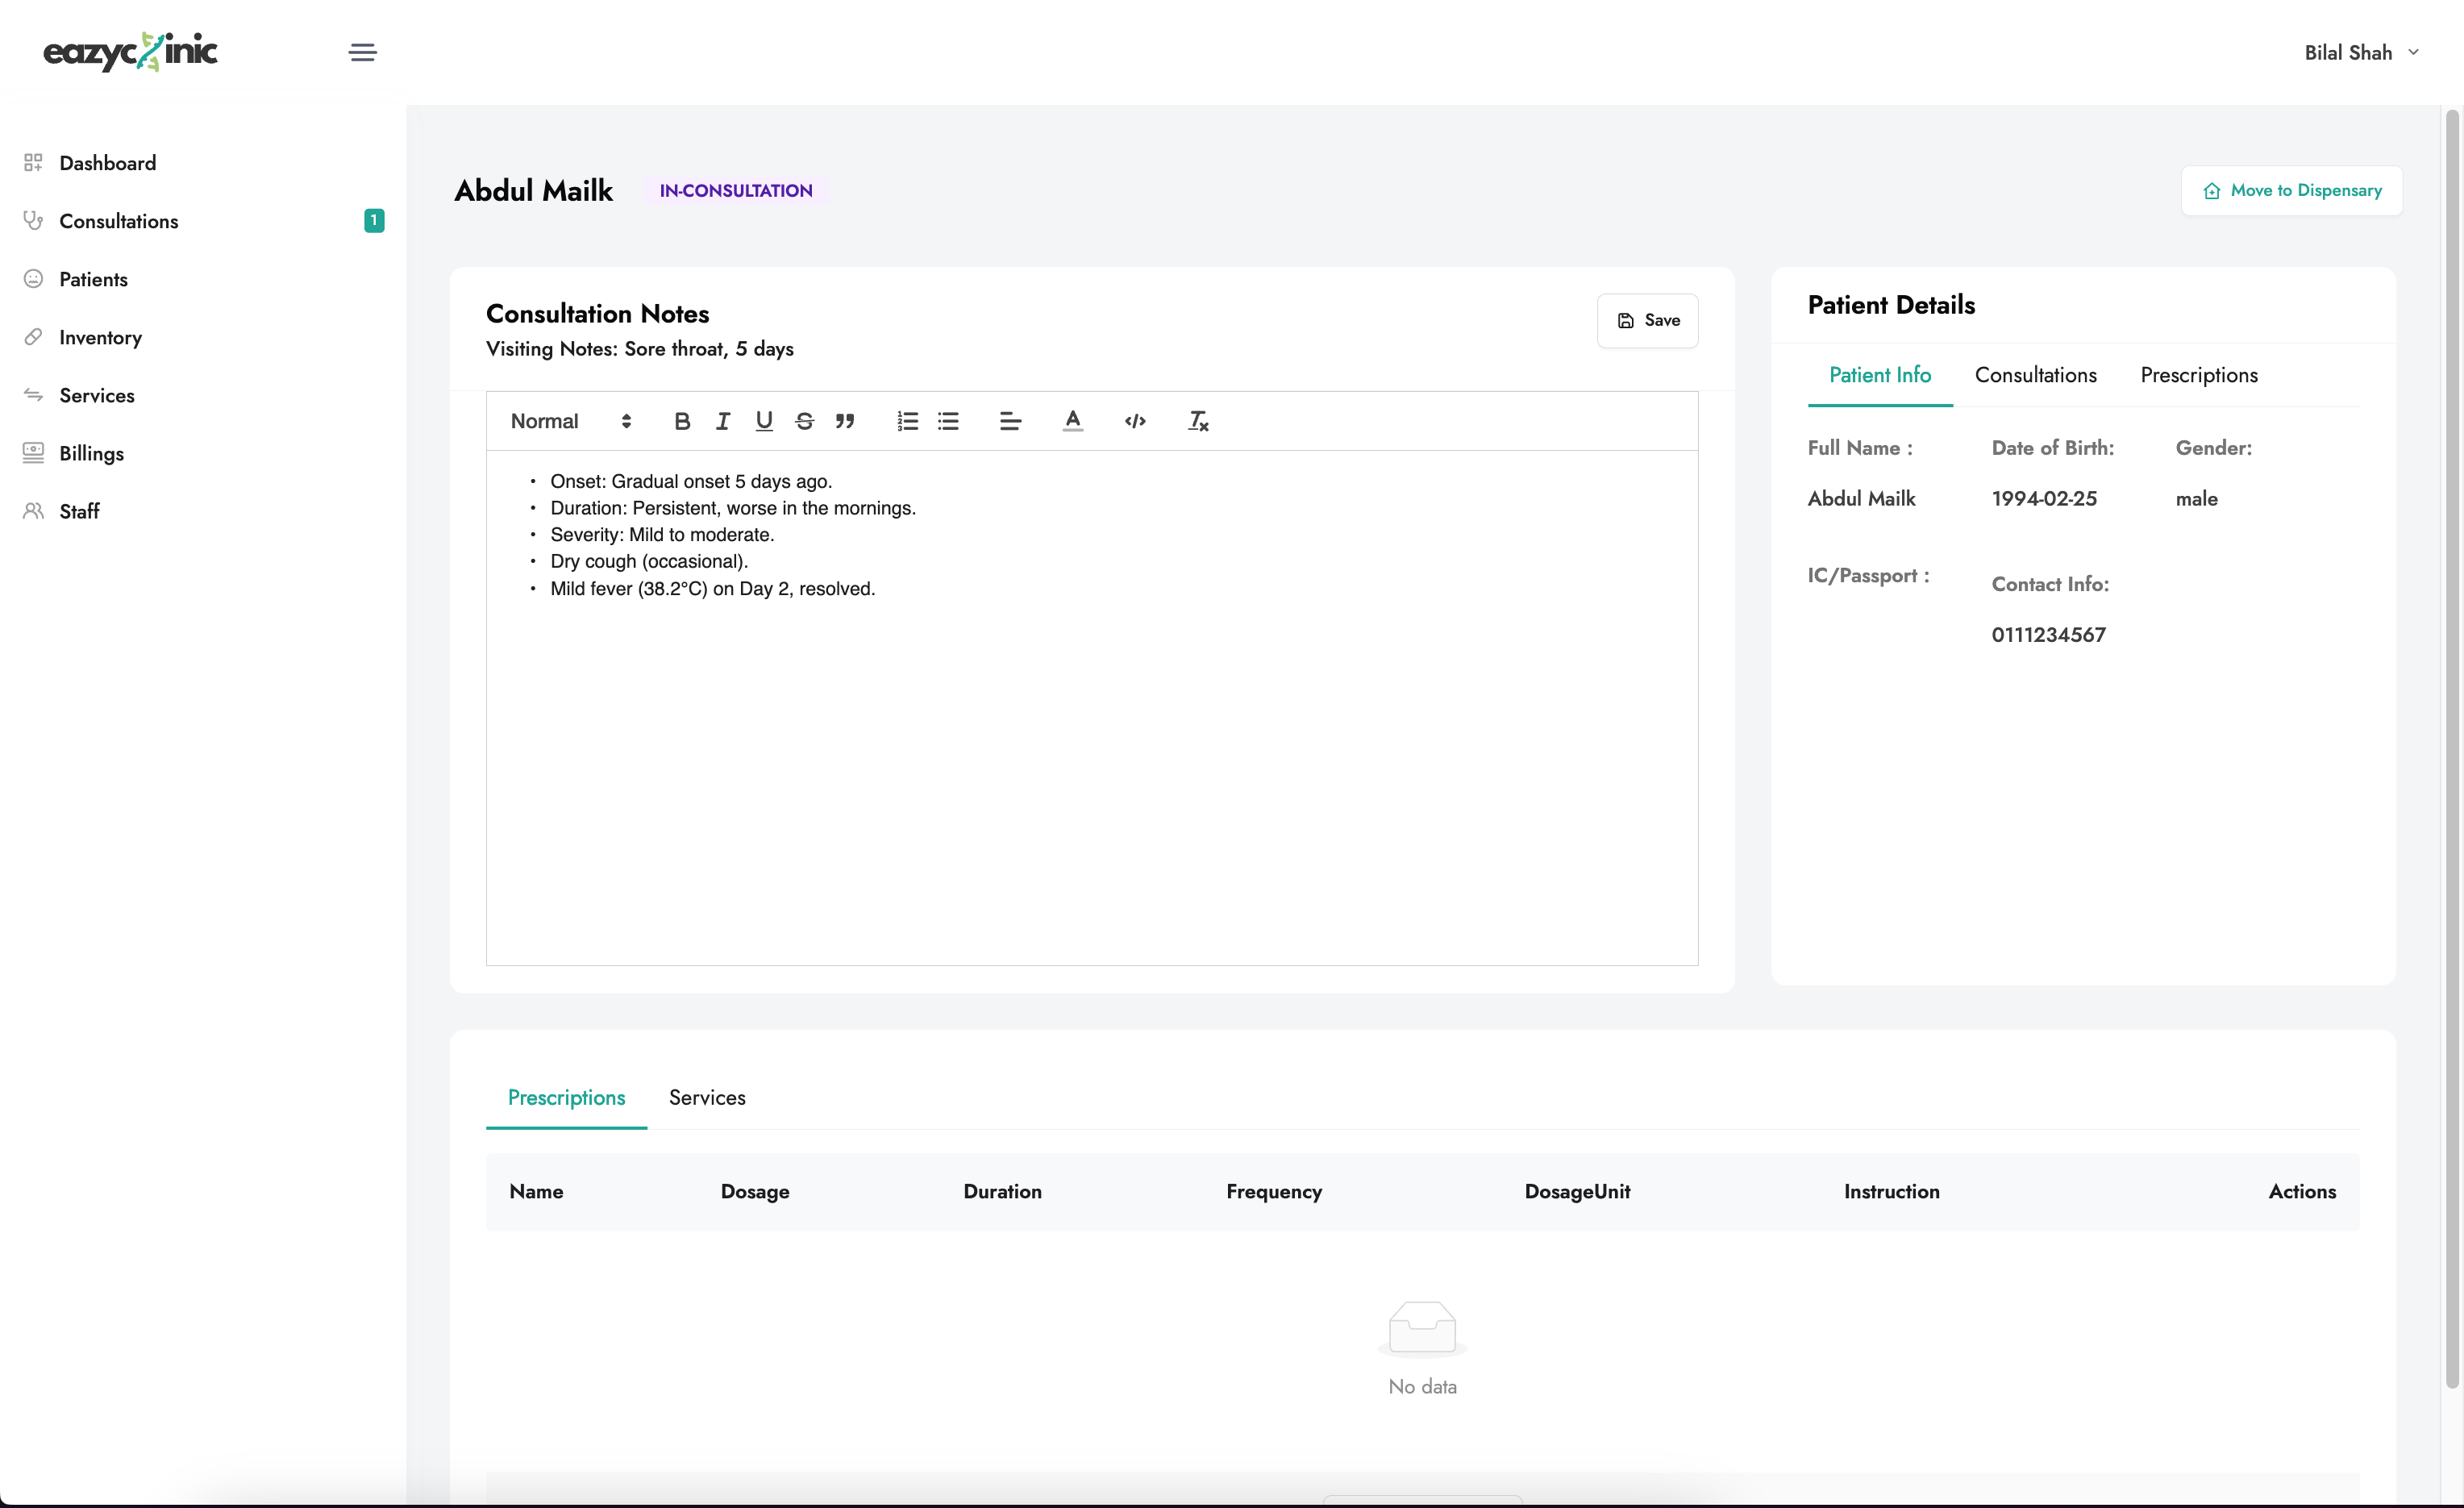The width and height of the screenshot is (2464, 1508).
Task: Open text alignment dropdown
Action: [x=1010, y=421]
